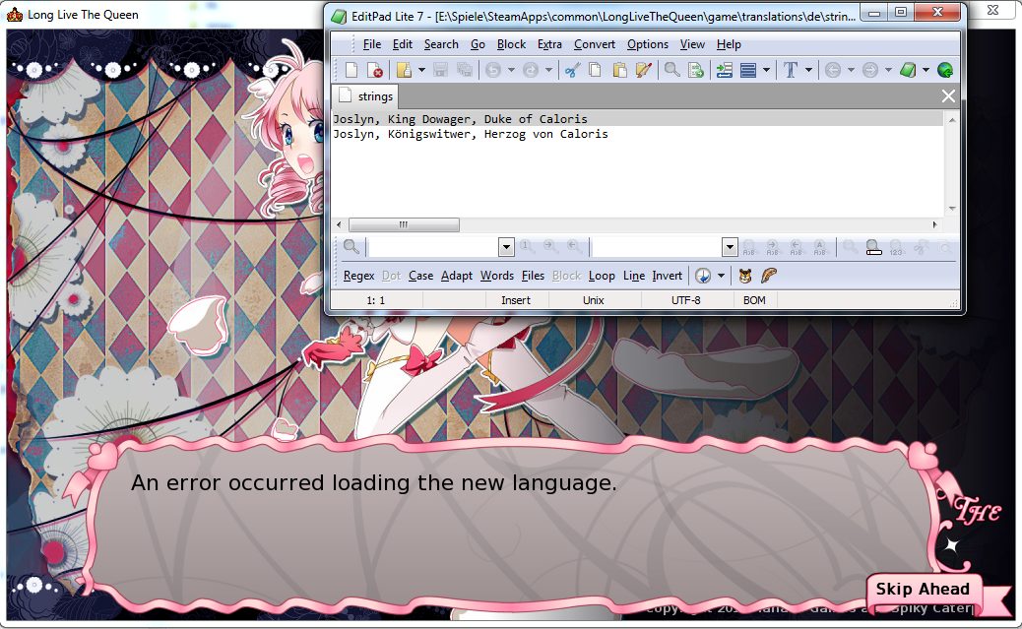Click the forward navigation arrow icon
This screenshot has width=1022, height=629.
tap(870, 70)
